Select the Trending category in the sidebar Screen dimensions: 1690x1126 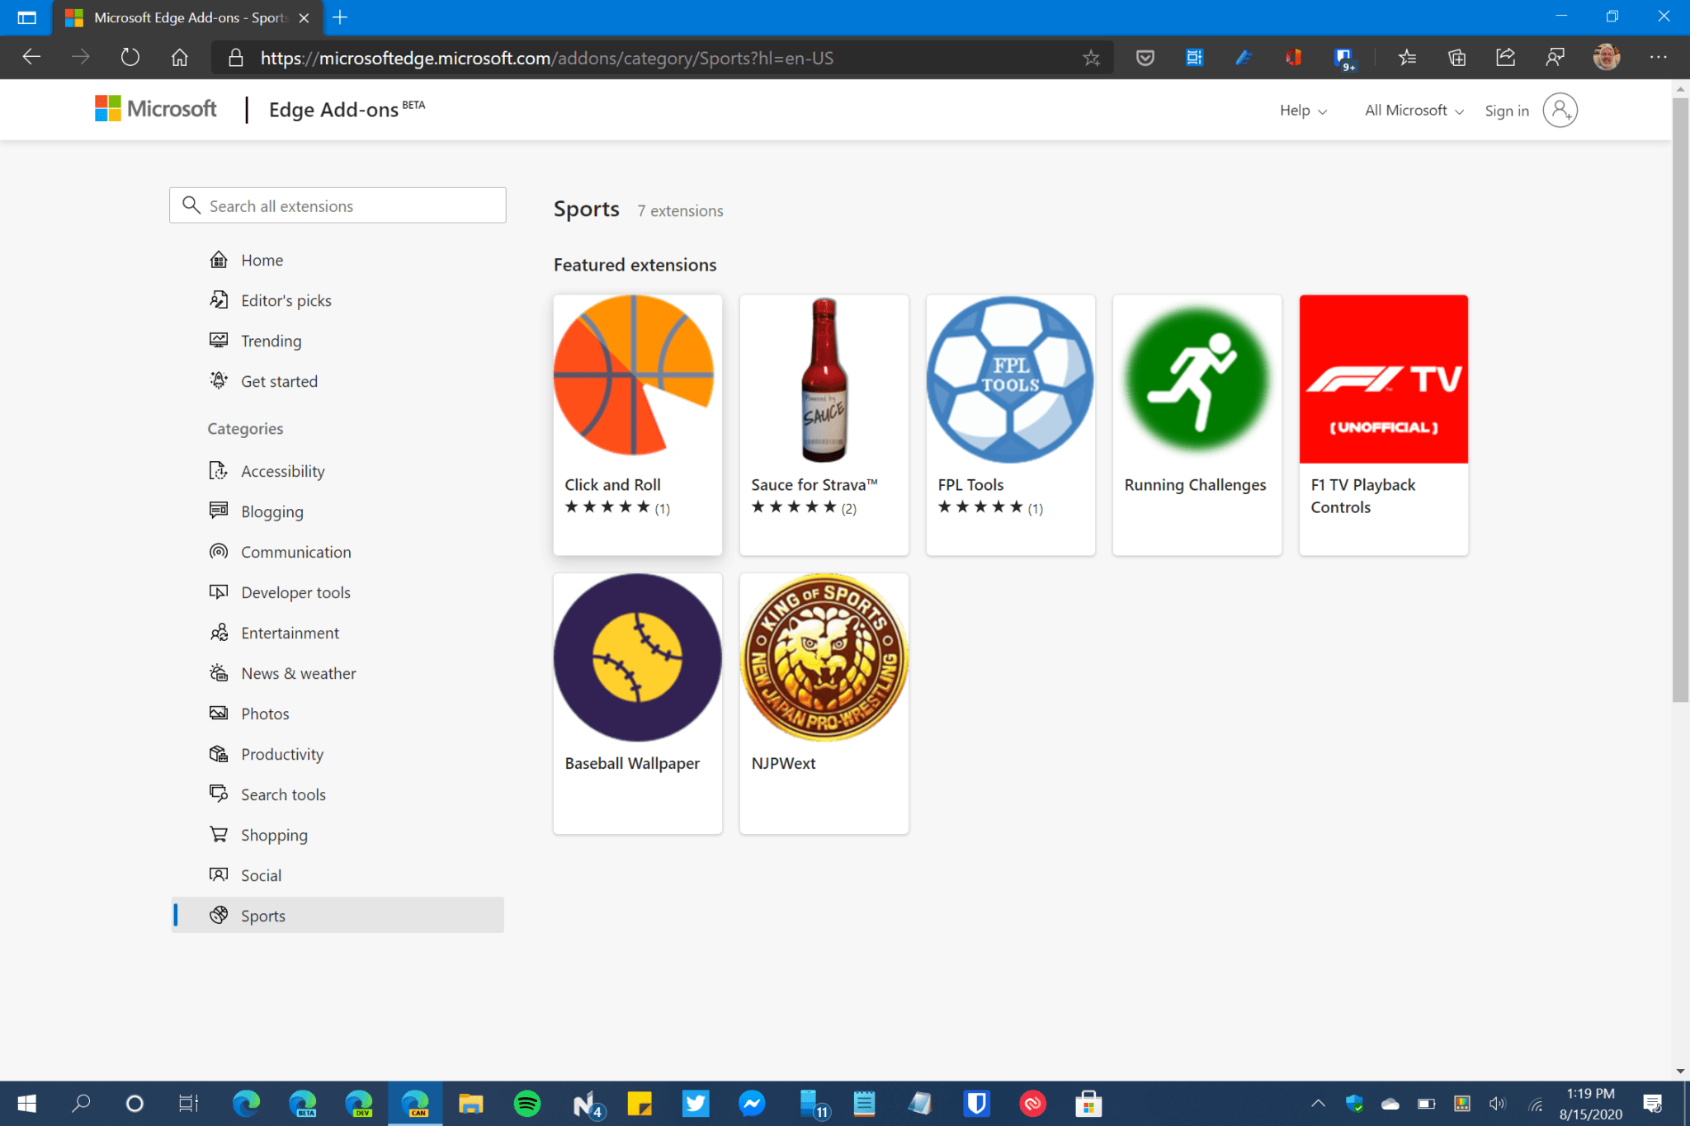pyautogui.click(x=271, y=341)
